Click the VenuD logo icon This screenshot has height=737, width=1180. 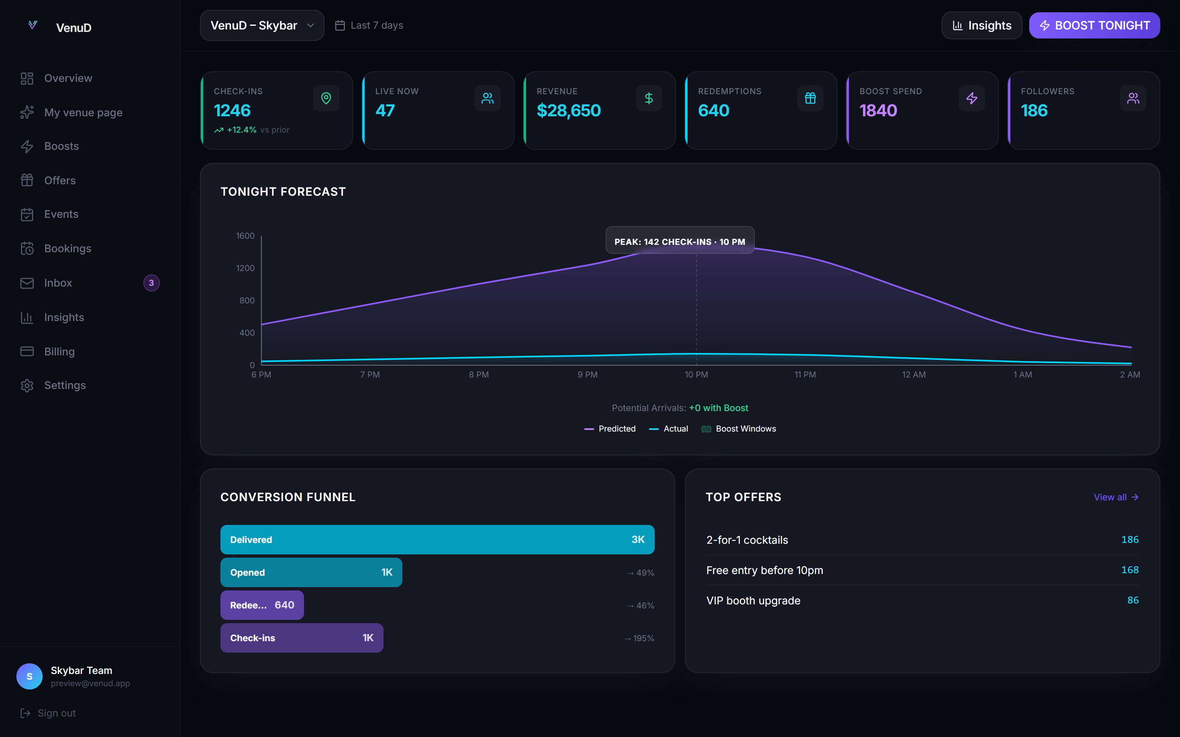coord(33,25)
